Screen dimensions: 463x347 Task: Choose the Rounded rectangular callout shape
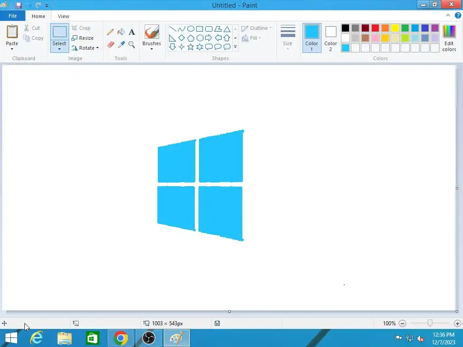click(x=209, y=47)
